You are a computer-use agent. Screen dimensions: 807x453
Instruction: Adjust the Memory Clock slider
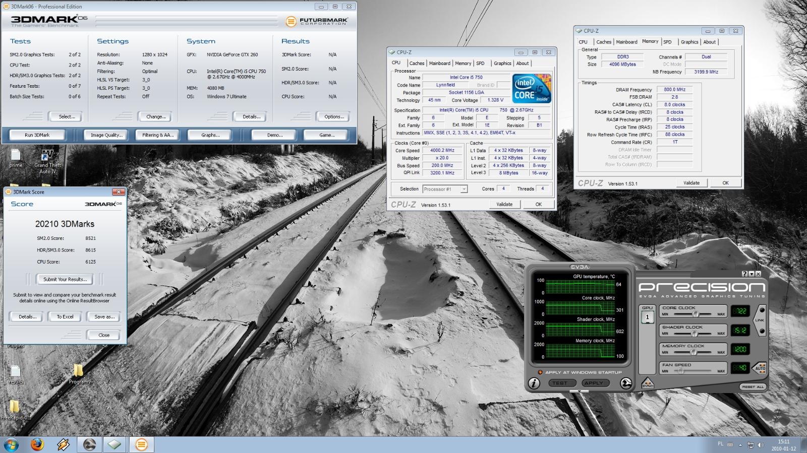[694, 352]
